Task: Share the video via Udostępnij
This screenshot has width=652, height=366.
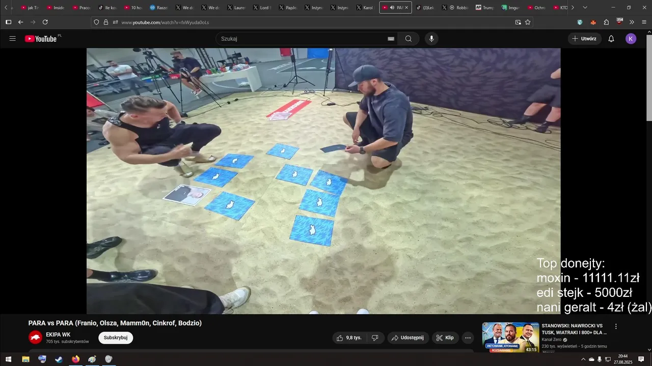Action: [408, 338]
